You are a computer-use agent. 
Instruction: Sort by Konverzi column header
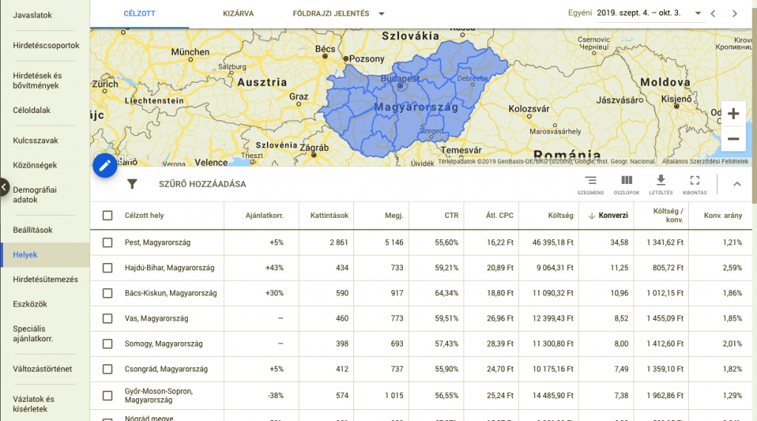coord(613,216)
